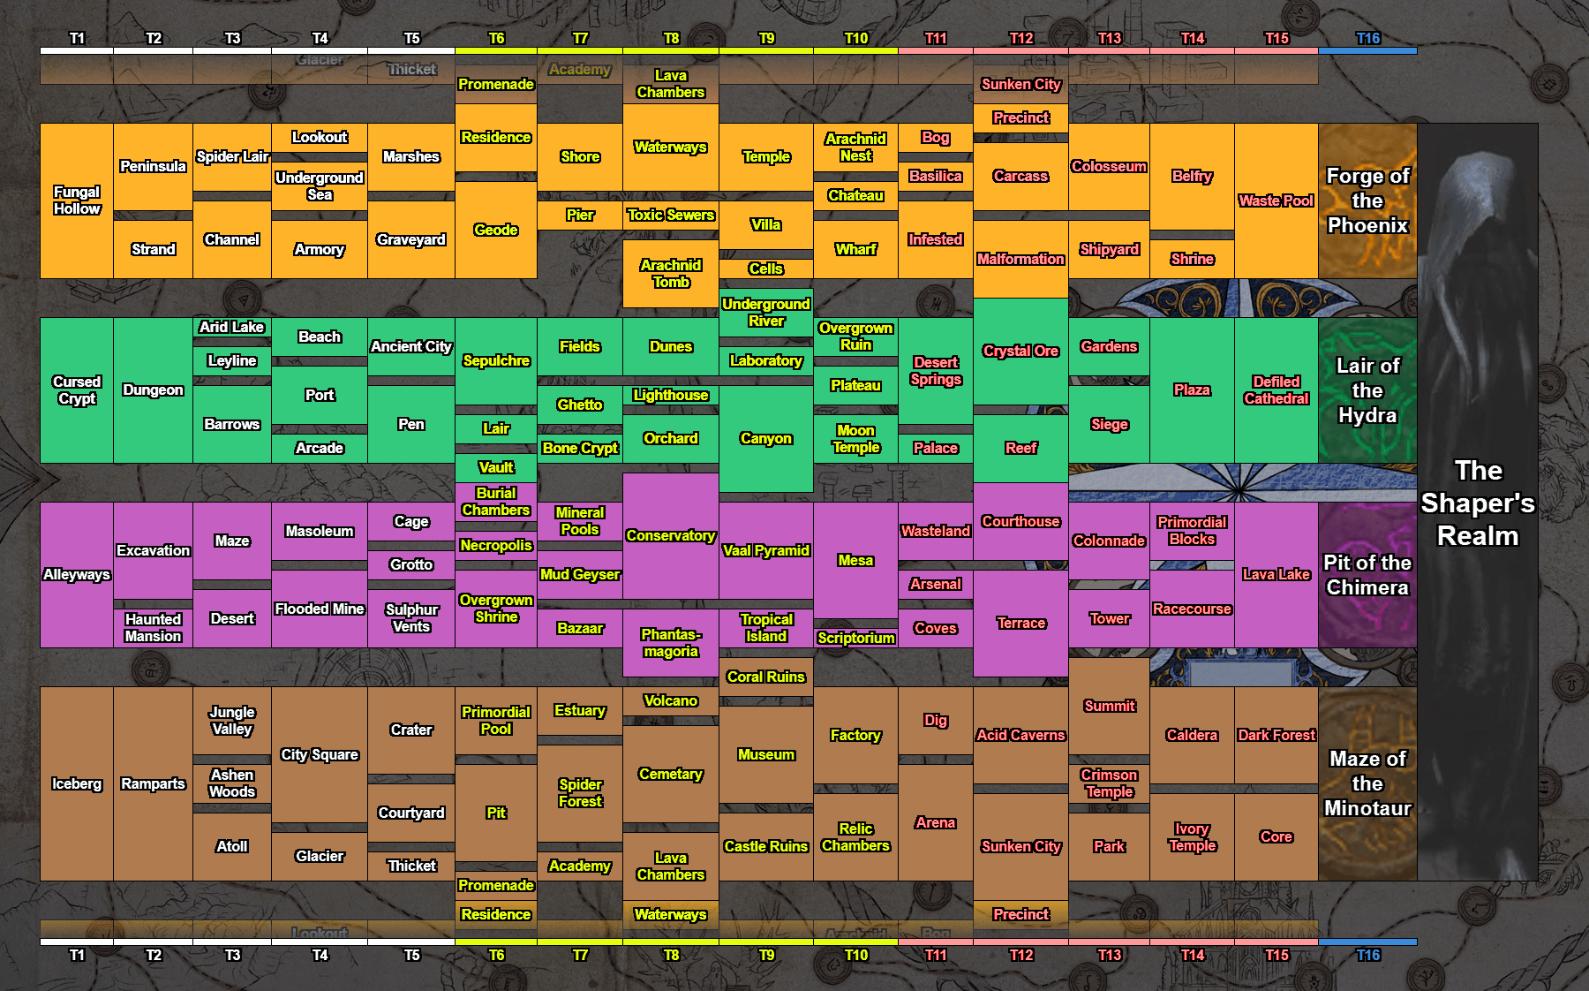Click the Alleyways map cell
This screenshot has width=1589, height=991.
click(x=77, y=575)
